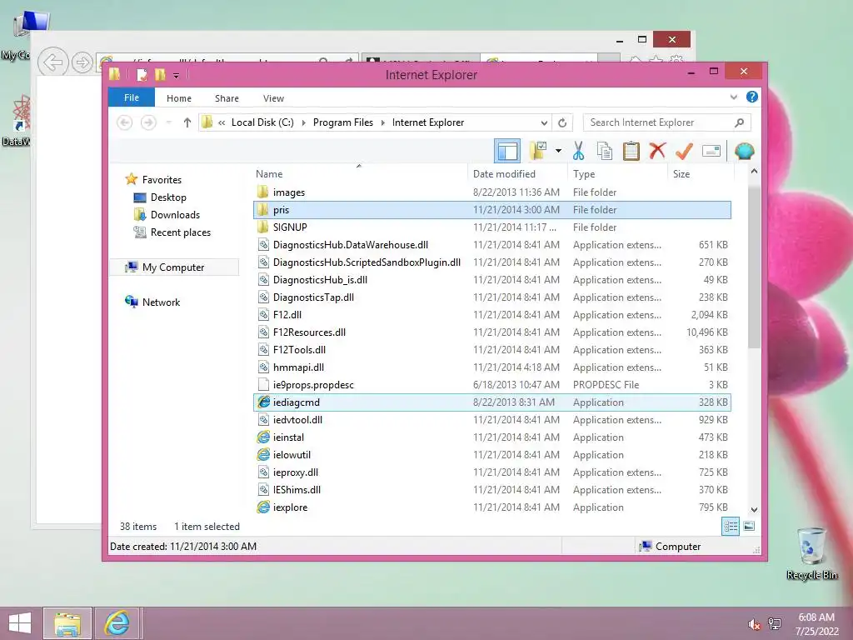Click the Copy toolbar icon
The height and width of the screenshot is (640, 853).
click(605, 151)
